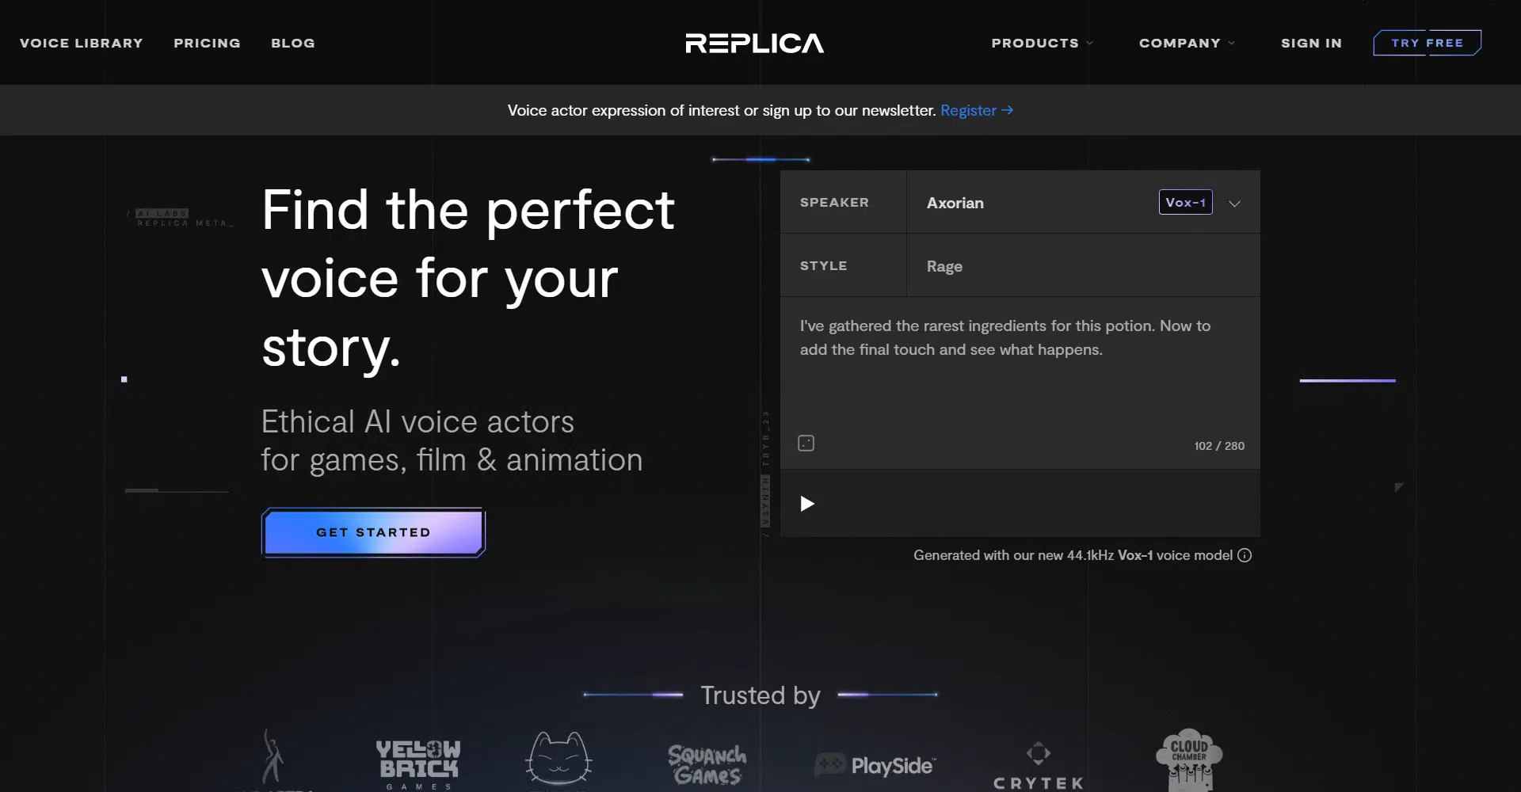Click the Get Started button
The width and height of the screenshot is (1521, 792).
pos(373,532)
